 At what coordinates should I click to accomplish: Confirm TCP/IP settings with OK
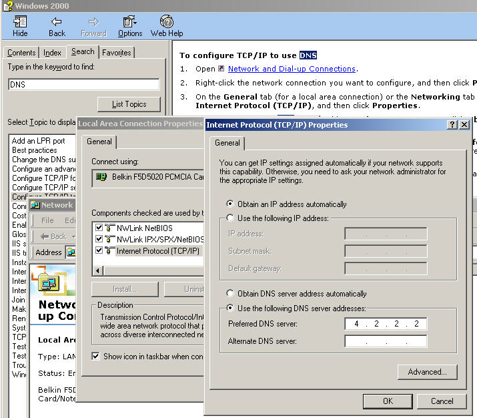point(388,401)
